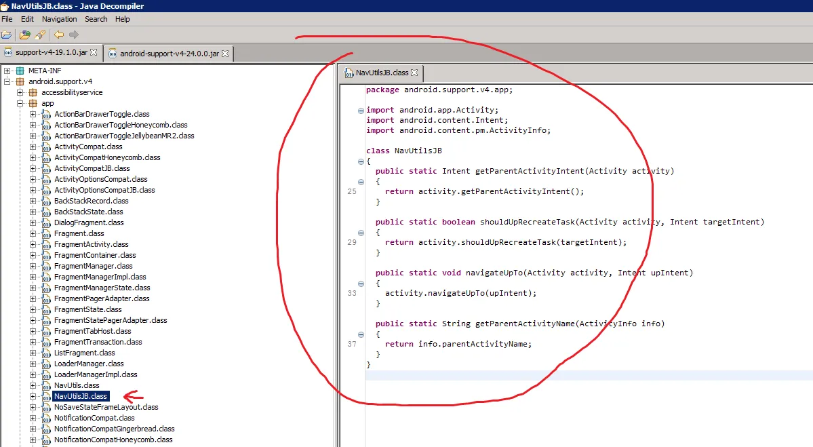Close the android-support-v4-24.0.0.jar tab
This screenshot has width=813, height=447.
pyautogui.click(x=225, y=54)
